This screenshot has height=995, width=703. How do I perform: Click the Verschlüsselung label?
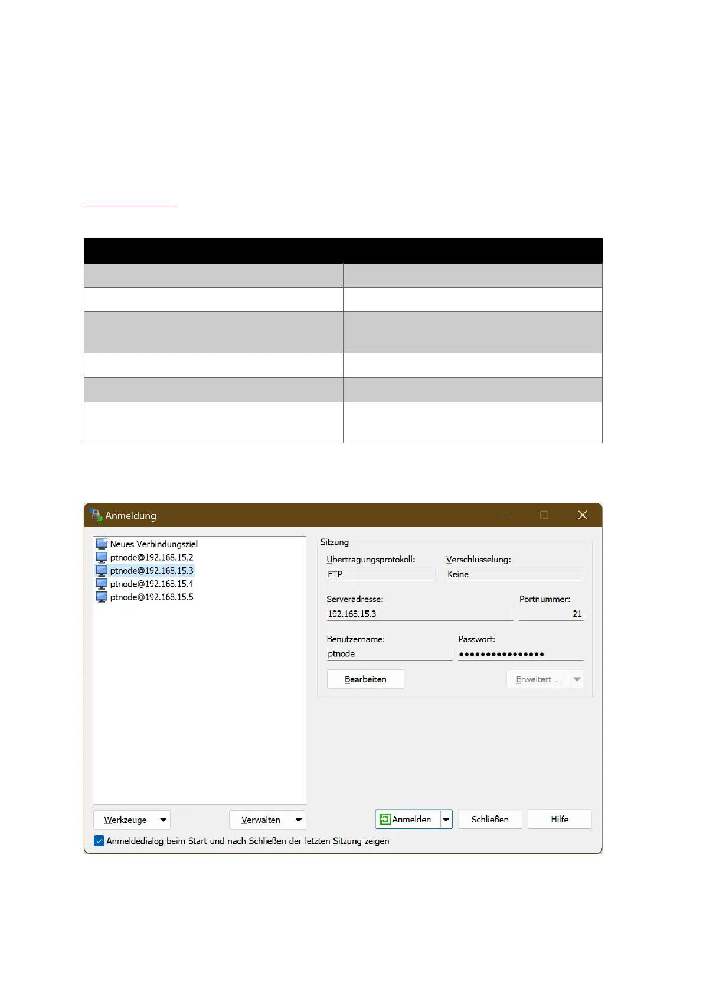(x=479, y=560)
